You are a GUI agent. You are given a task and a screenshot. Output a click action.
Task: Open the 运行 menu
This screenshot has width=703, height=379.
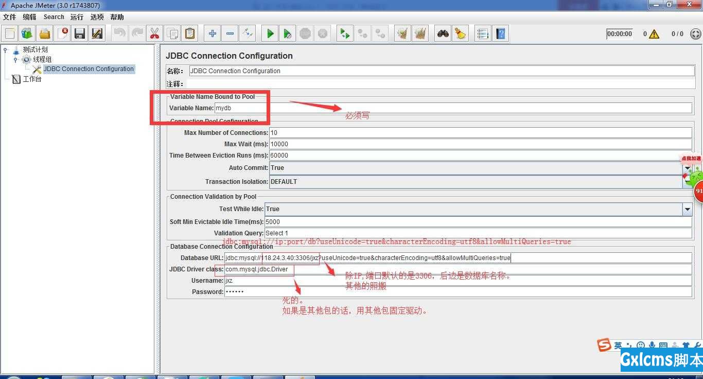[77, 17]
